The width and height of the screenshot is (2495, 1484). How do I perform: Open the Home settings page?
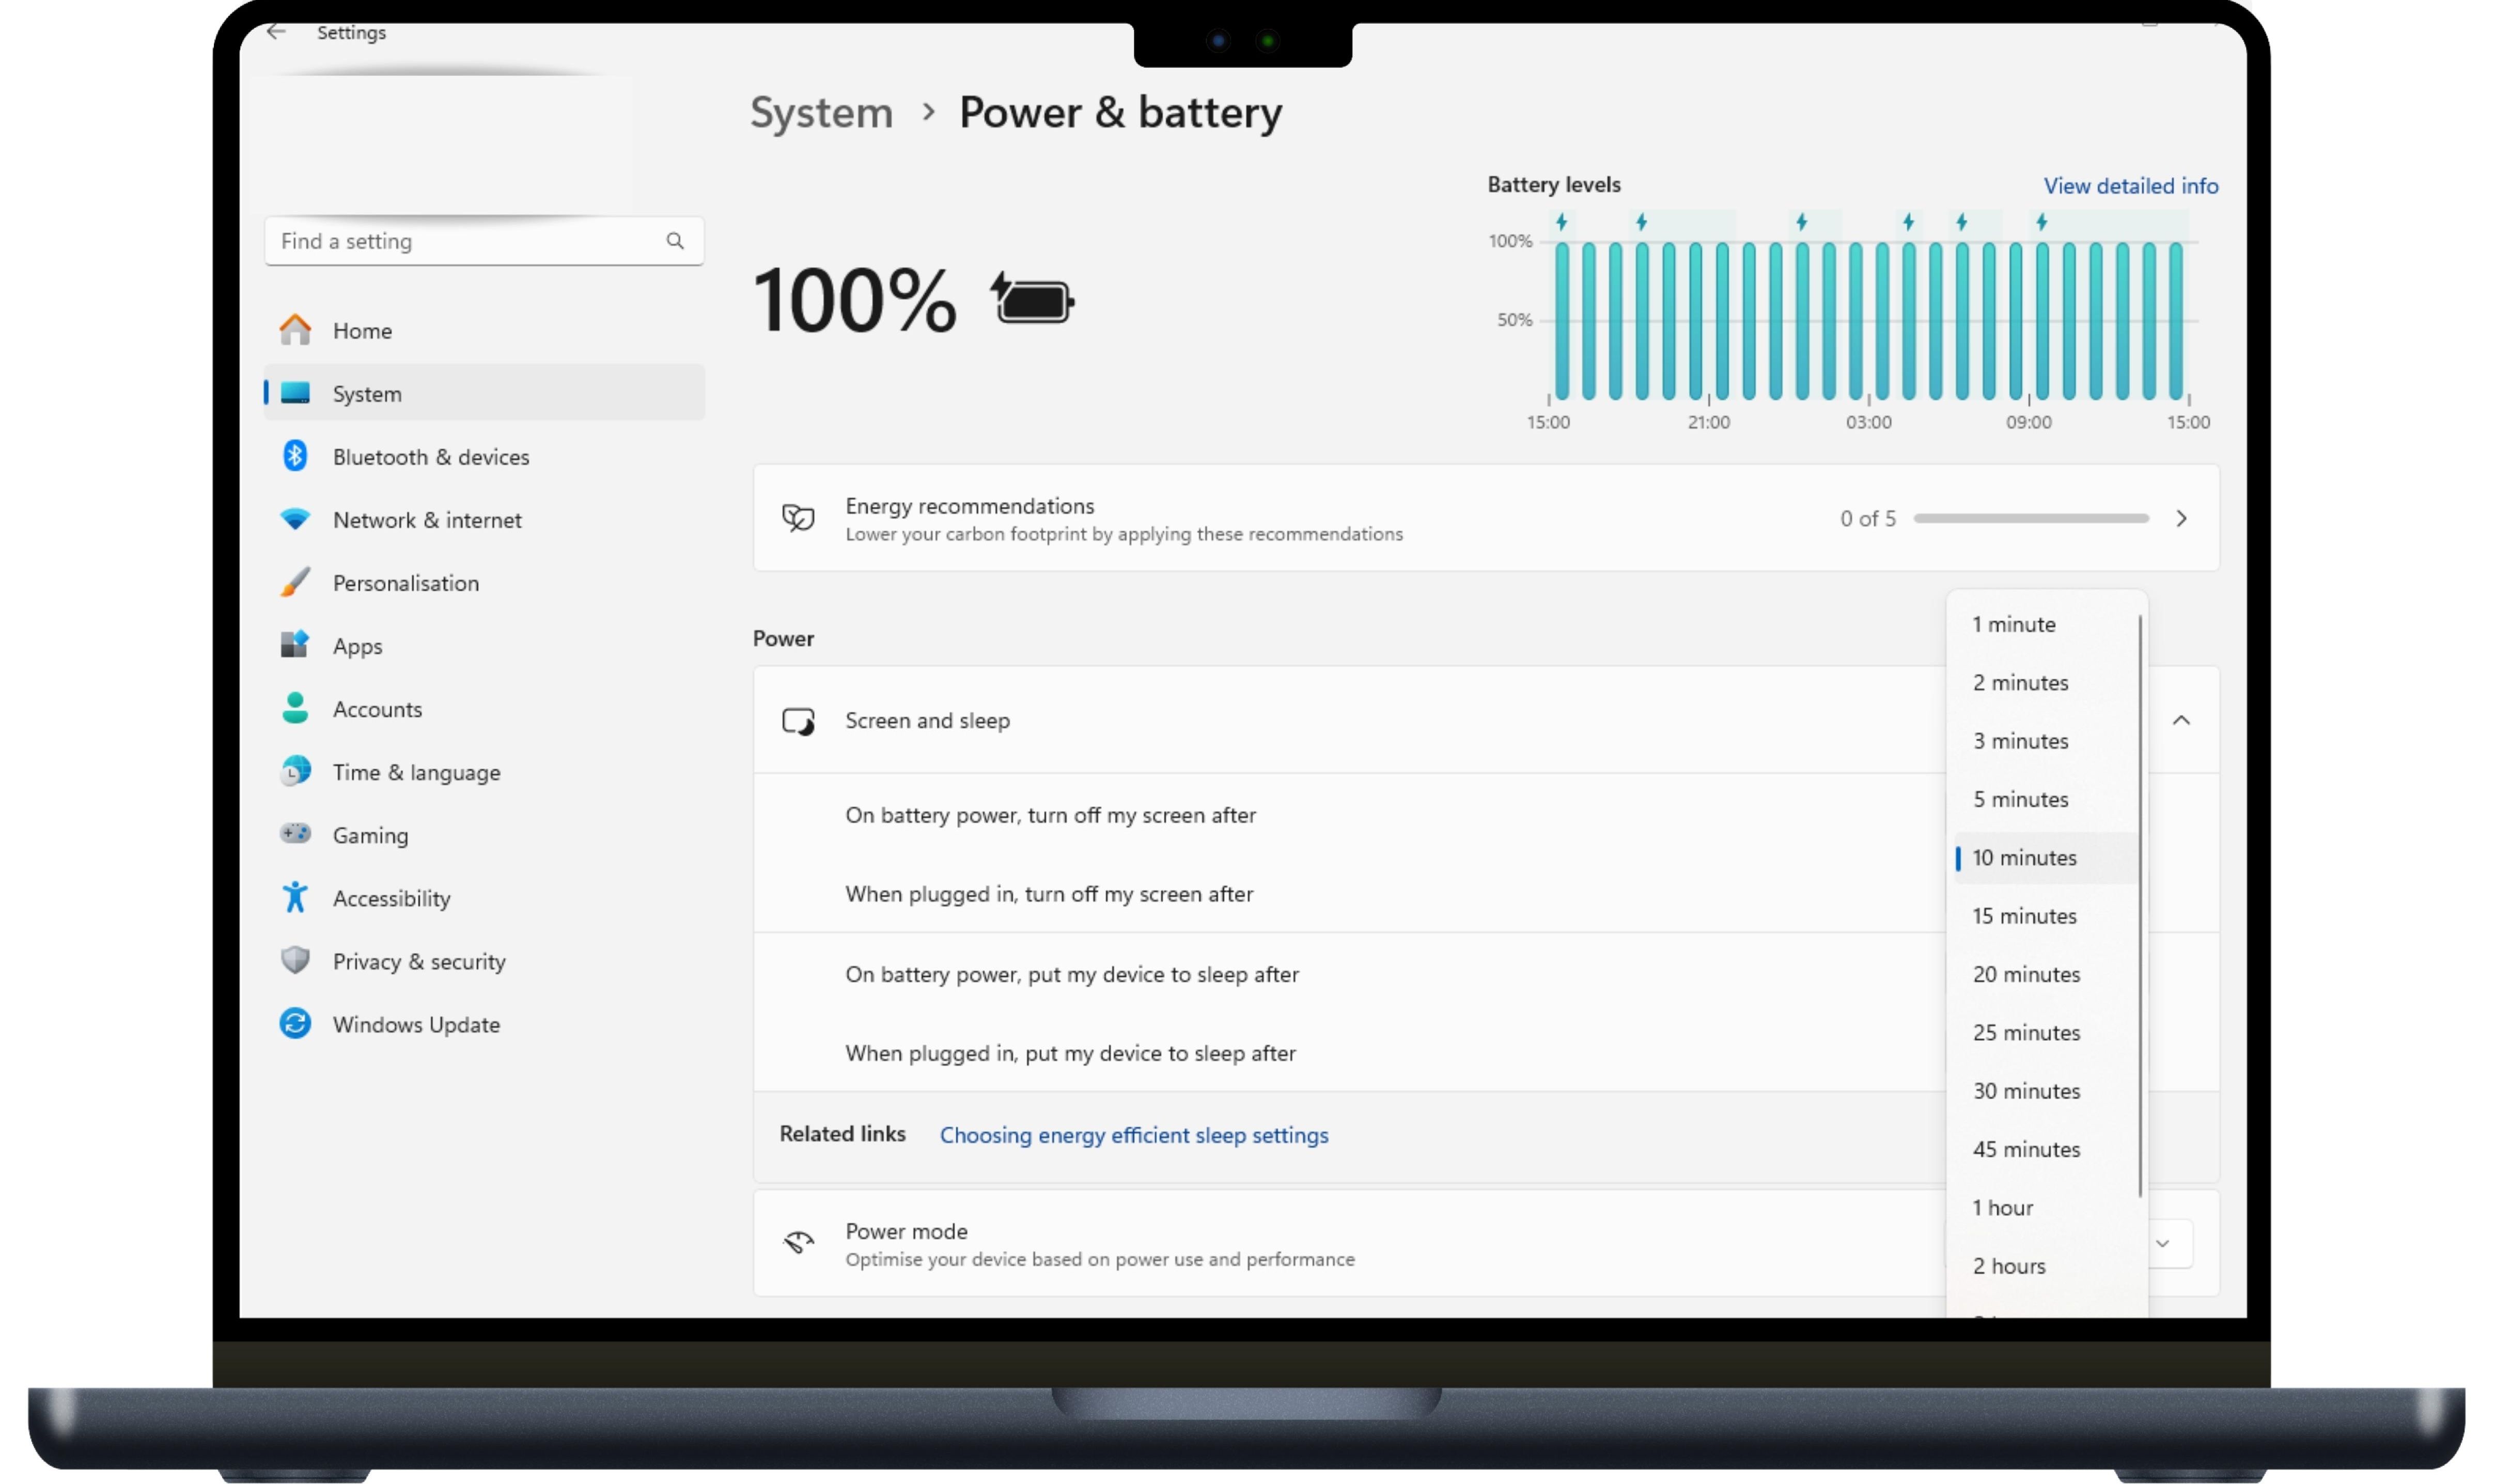(x=484, y=330)
